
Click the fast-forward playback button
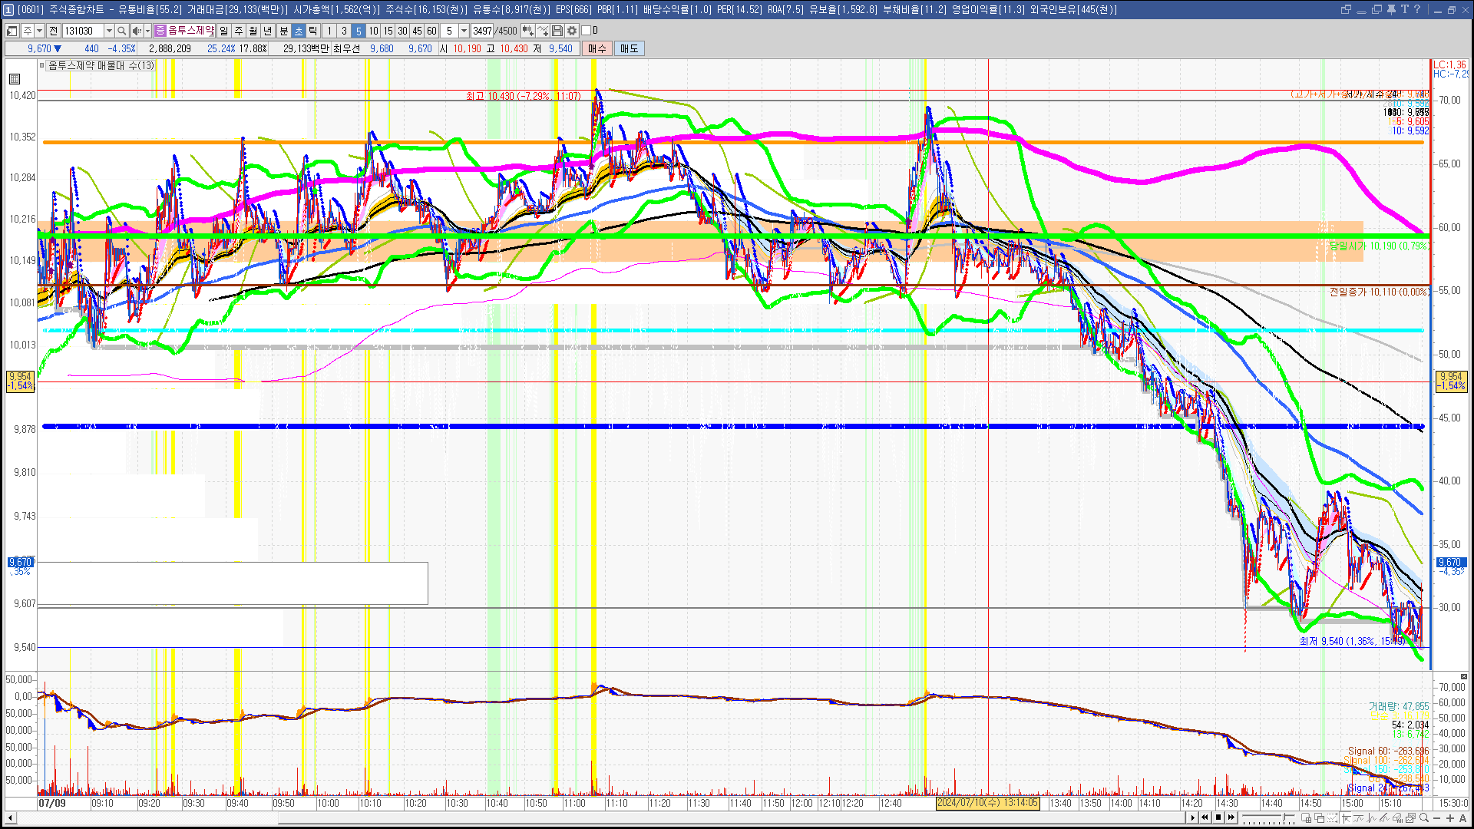click(x=1232, y=817)
